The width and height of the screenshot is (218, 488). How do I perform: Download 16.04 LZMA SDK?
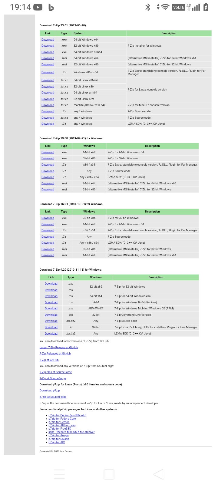click(48, 243)
